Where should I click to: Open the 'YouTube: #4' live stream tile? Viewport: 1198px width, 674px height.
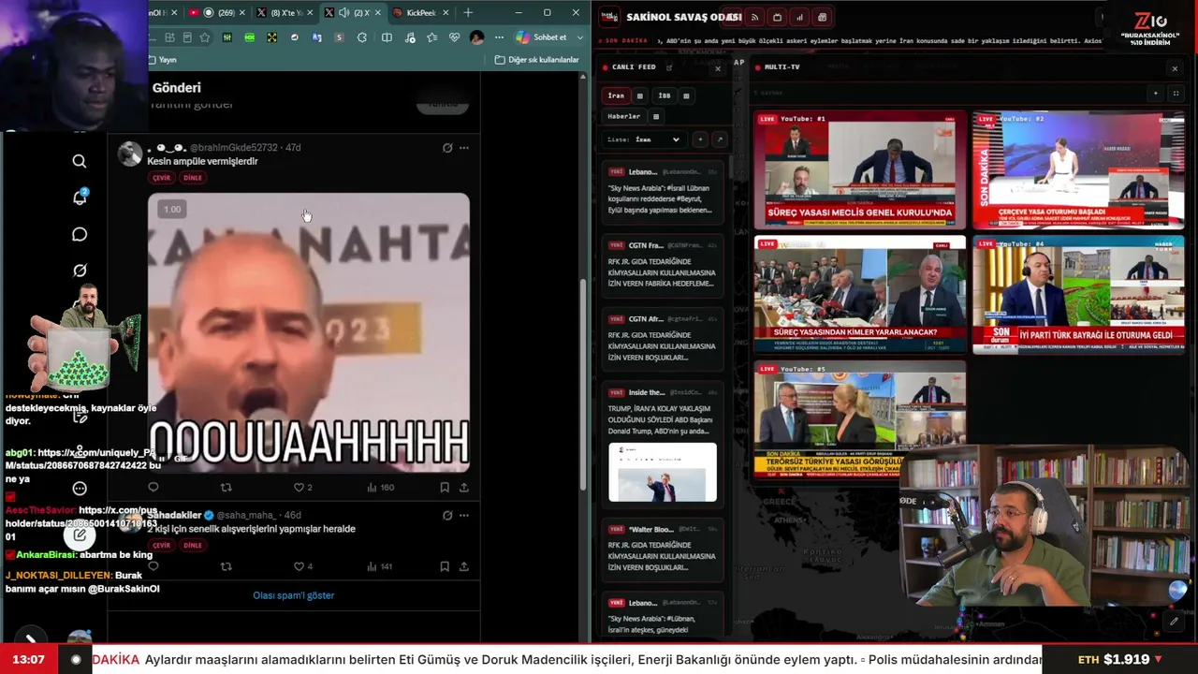(x=1078, y=295)
